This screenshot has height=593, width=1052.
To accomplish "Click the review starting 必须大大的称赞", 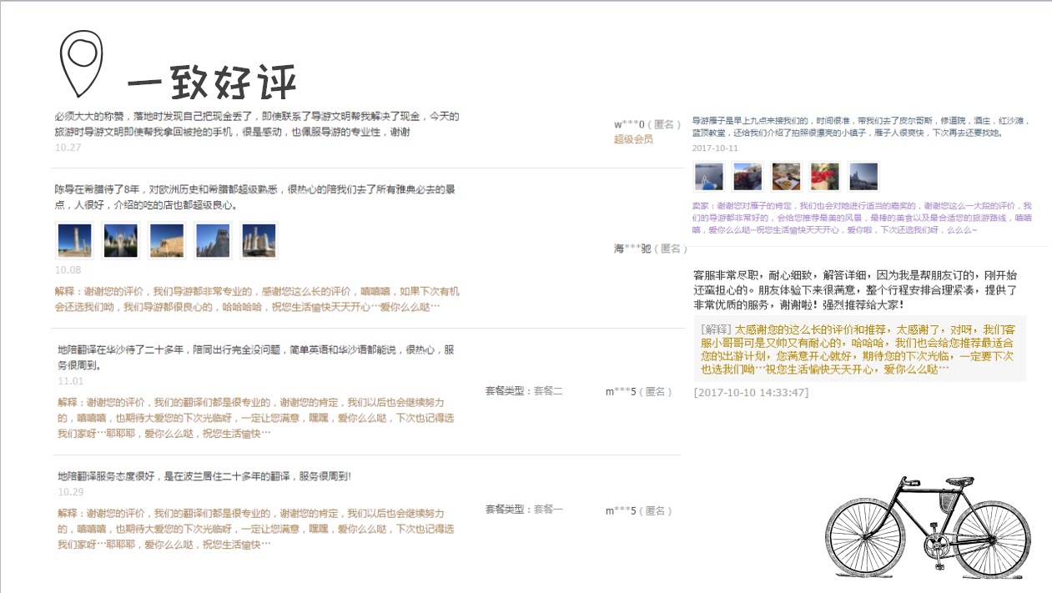I will click(256, 124).
